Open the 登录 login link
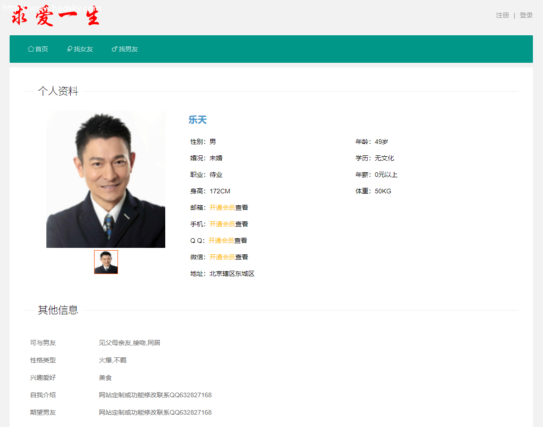Viewport: 543px width, 427px height. pyautogui.click(x=526, y=15)
